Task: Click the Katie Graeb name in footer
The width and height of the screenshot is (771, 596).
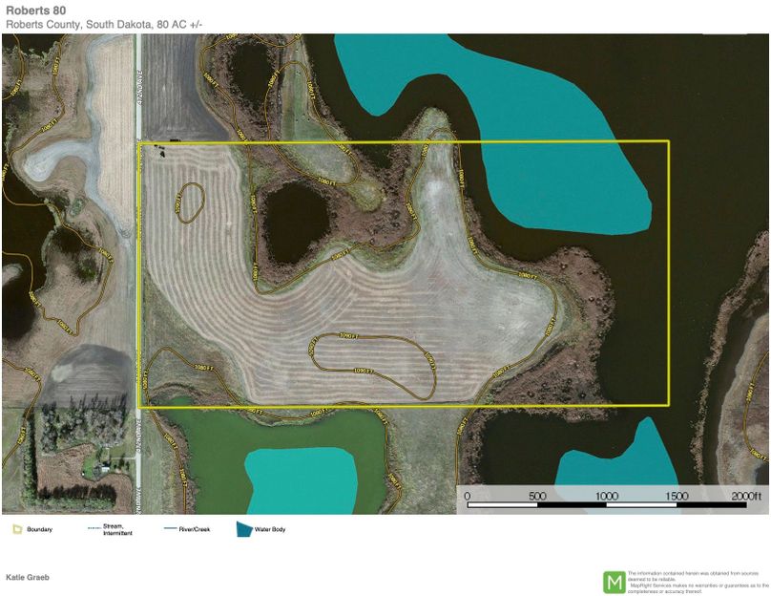Action: click(27, 578)
